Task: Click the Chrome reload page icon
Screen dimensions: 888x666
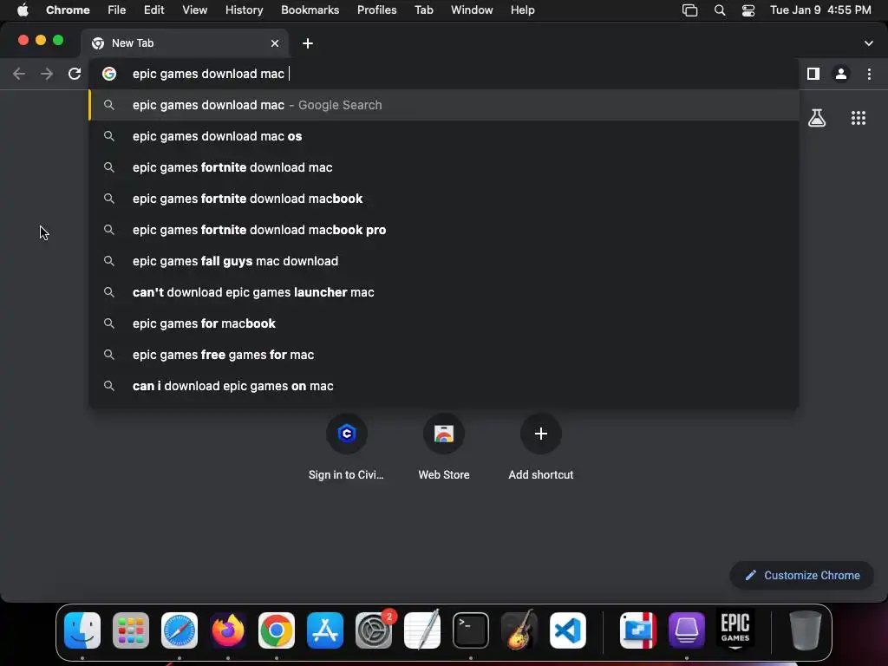Action: pos(75,74)
